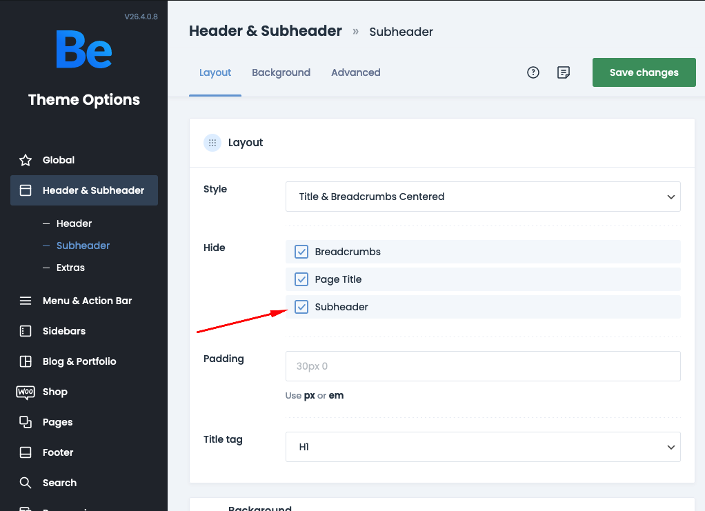Click the Footer icon in sidebar

click(x=26, y=452)
